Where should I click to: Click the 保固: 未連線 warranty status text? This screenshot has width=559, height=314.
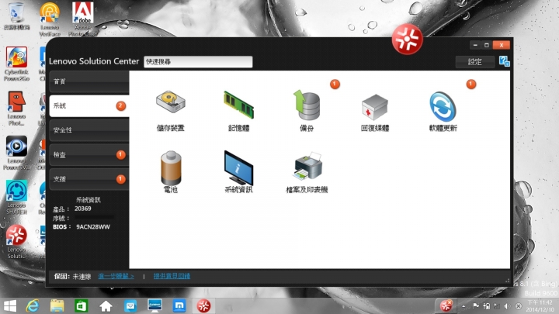(72, 276)
